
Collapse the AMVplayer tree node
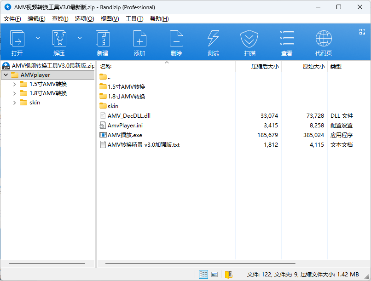click(x=6, y=75)
